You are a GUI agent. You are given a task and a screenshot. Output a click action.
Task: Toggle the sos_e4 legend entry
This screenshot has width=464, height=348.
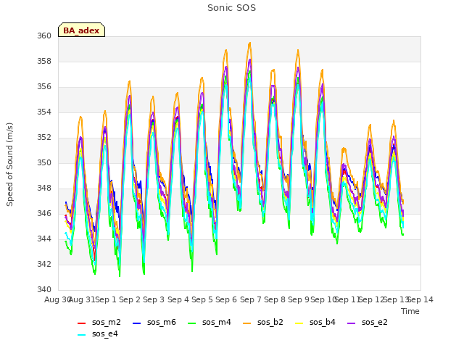[97, 333]
